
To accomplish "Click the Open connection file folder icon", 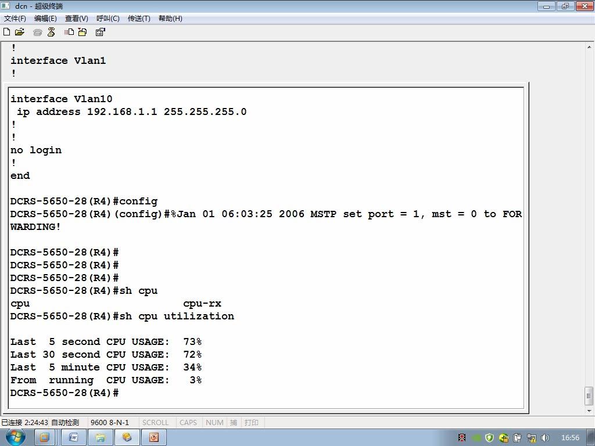I will coord(20,32).
